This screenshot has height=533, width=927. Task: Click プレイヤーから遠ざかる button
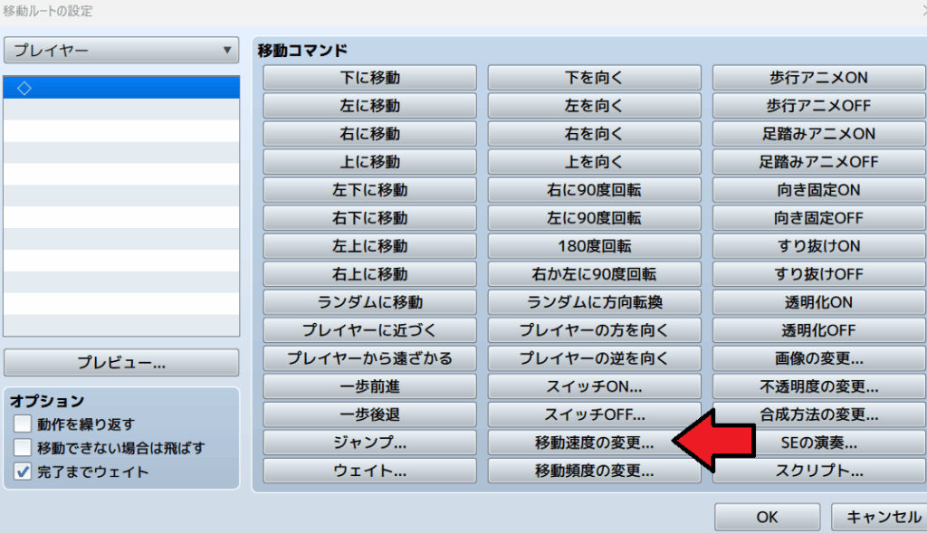pos(370,358)
